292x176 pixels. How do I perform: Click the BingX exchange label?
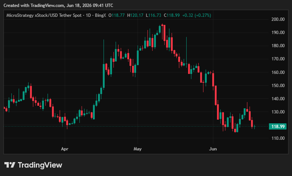tap(100, 15)
